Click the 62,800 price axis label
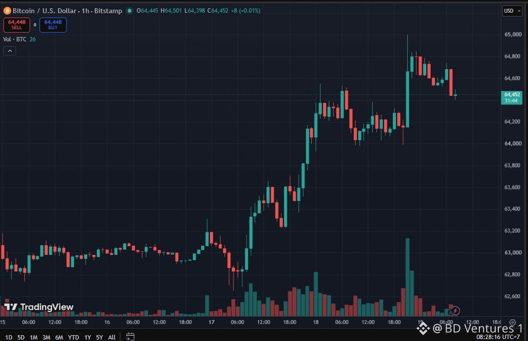Viewport: 528px width, 341px height. [512, 274]
